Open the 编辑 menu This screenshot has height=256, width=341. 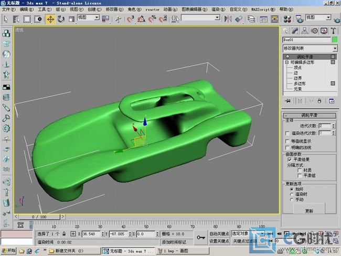tap(27, 9)
